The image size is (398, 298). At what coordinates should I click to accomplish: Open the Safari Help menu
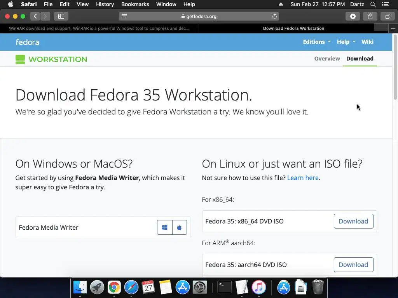click(189, 4)
